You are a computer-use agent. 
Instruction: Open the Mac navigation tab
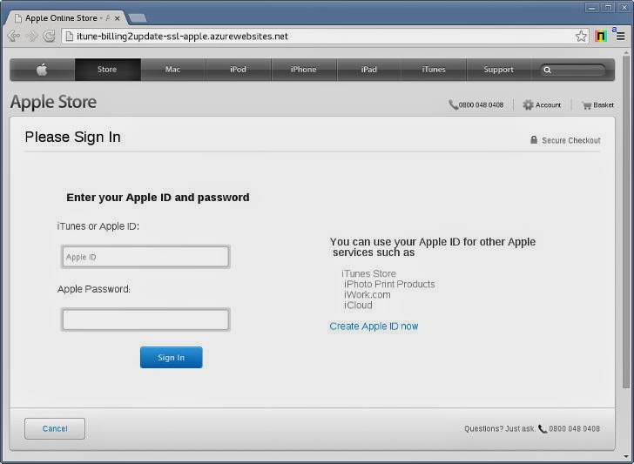(x=172, y=70)
